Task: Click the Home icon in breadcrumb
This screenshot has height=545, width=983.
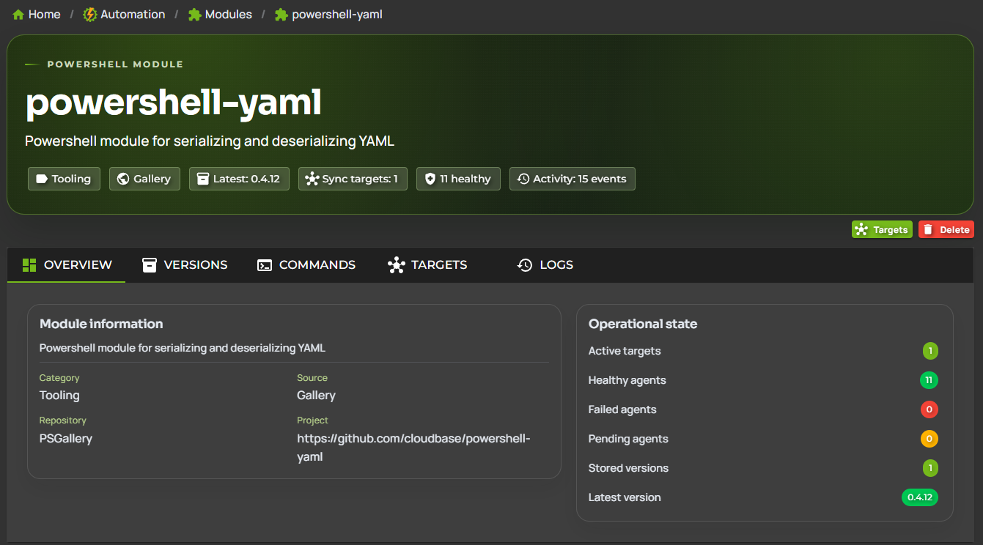Action: [x=18, y=15]
